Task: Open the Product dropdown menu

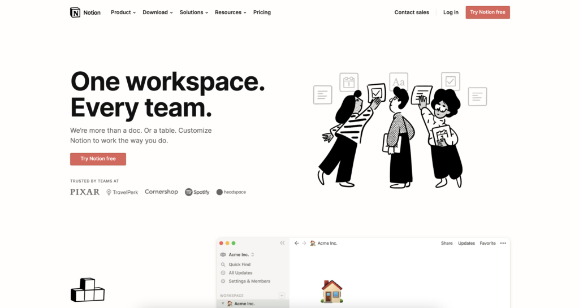Action: (123, 12)
